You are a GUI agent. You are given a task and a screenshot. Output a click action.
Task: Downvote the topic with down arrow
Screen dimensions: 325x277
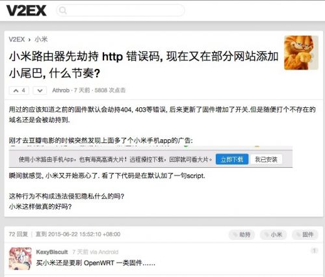(x=40, y=90)
